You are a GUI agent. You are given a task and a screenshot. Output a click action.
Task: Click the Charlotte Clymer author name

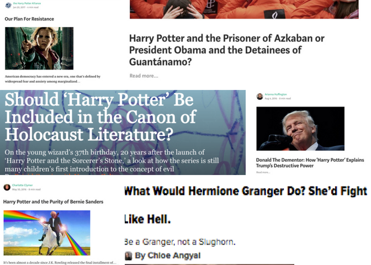point(23,185)
